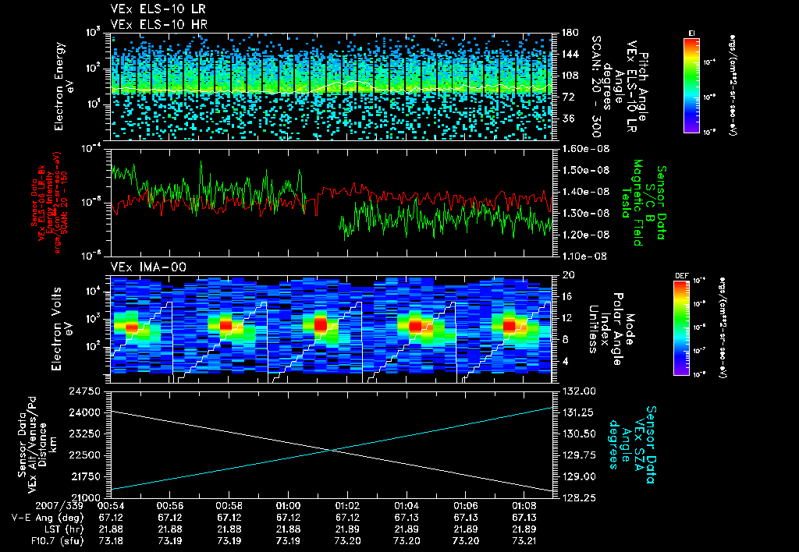Viewport: 799px width, 552px height.
Task: Click the 23250 altitude axis tick
Action: (x=84, y=433)
